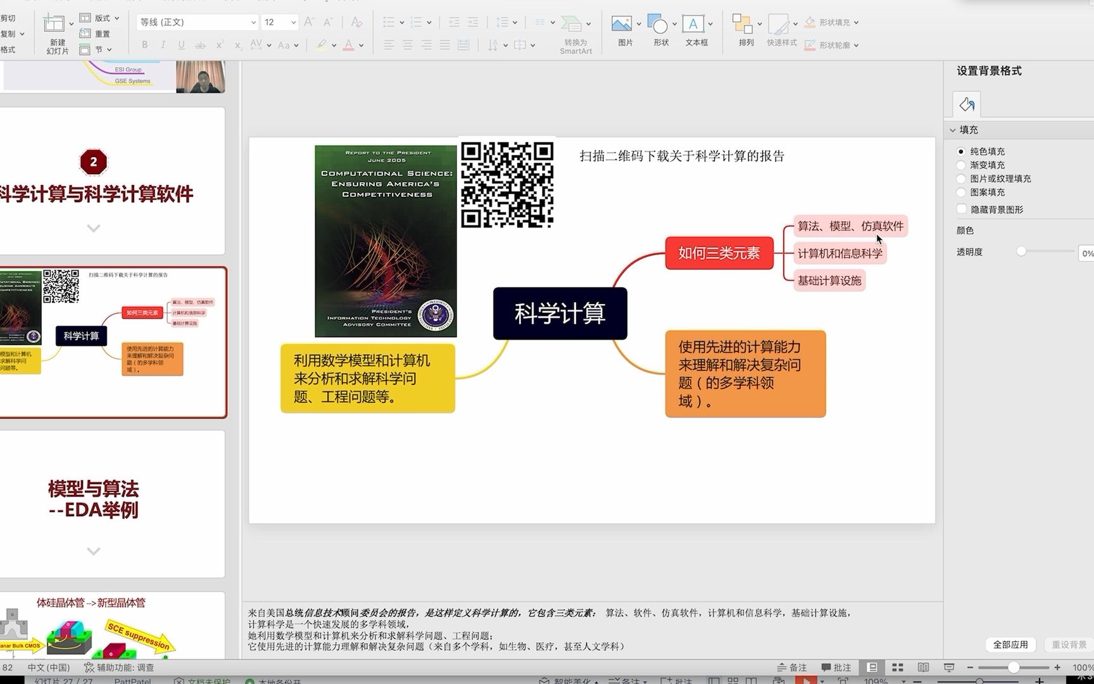This screenshot has width=1094, height=684.
Task: Click the 全部应用 apply-all button
Action: tap(1010, 644)
